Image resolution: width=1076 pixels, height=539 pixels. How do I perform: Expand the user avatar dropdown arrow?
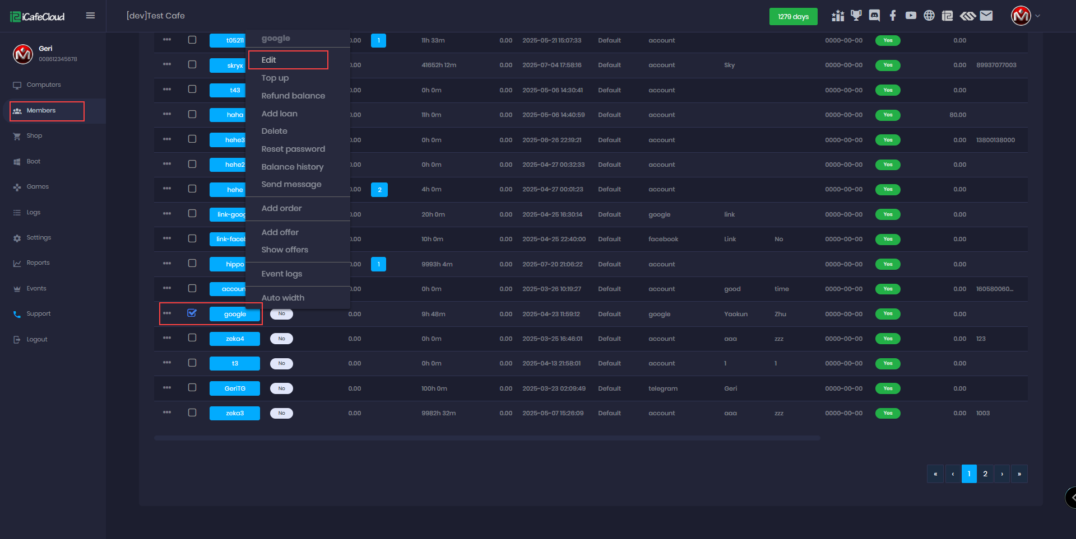[x=1037, y=16]
